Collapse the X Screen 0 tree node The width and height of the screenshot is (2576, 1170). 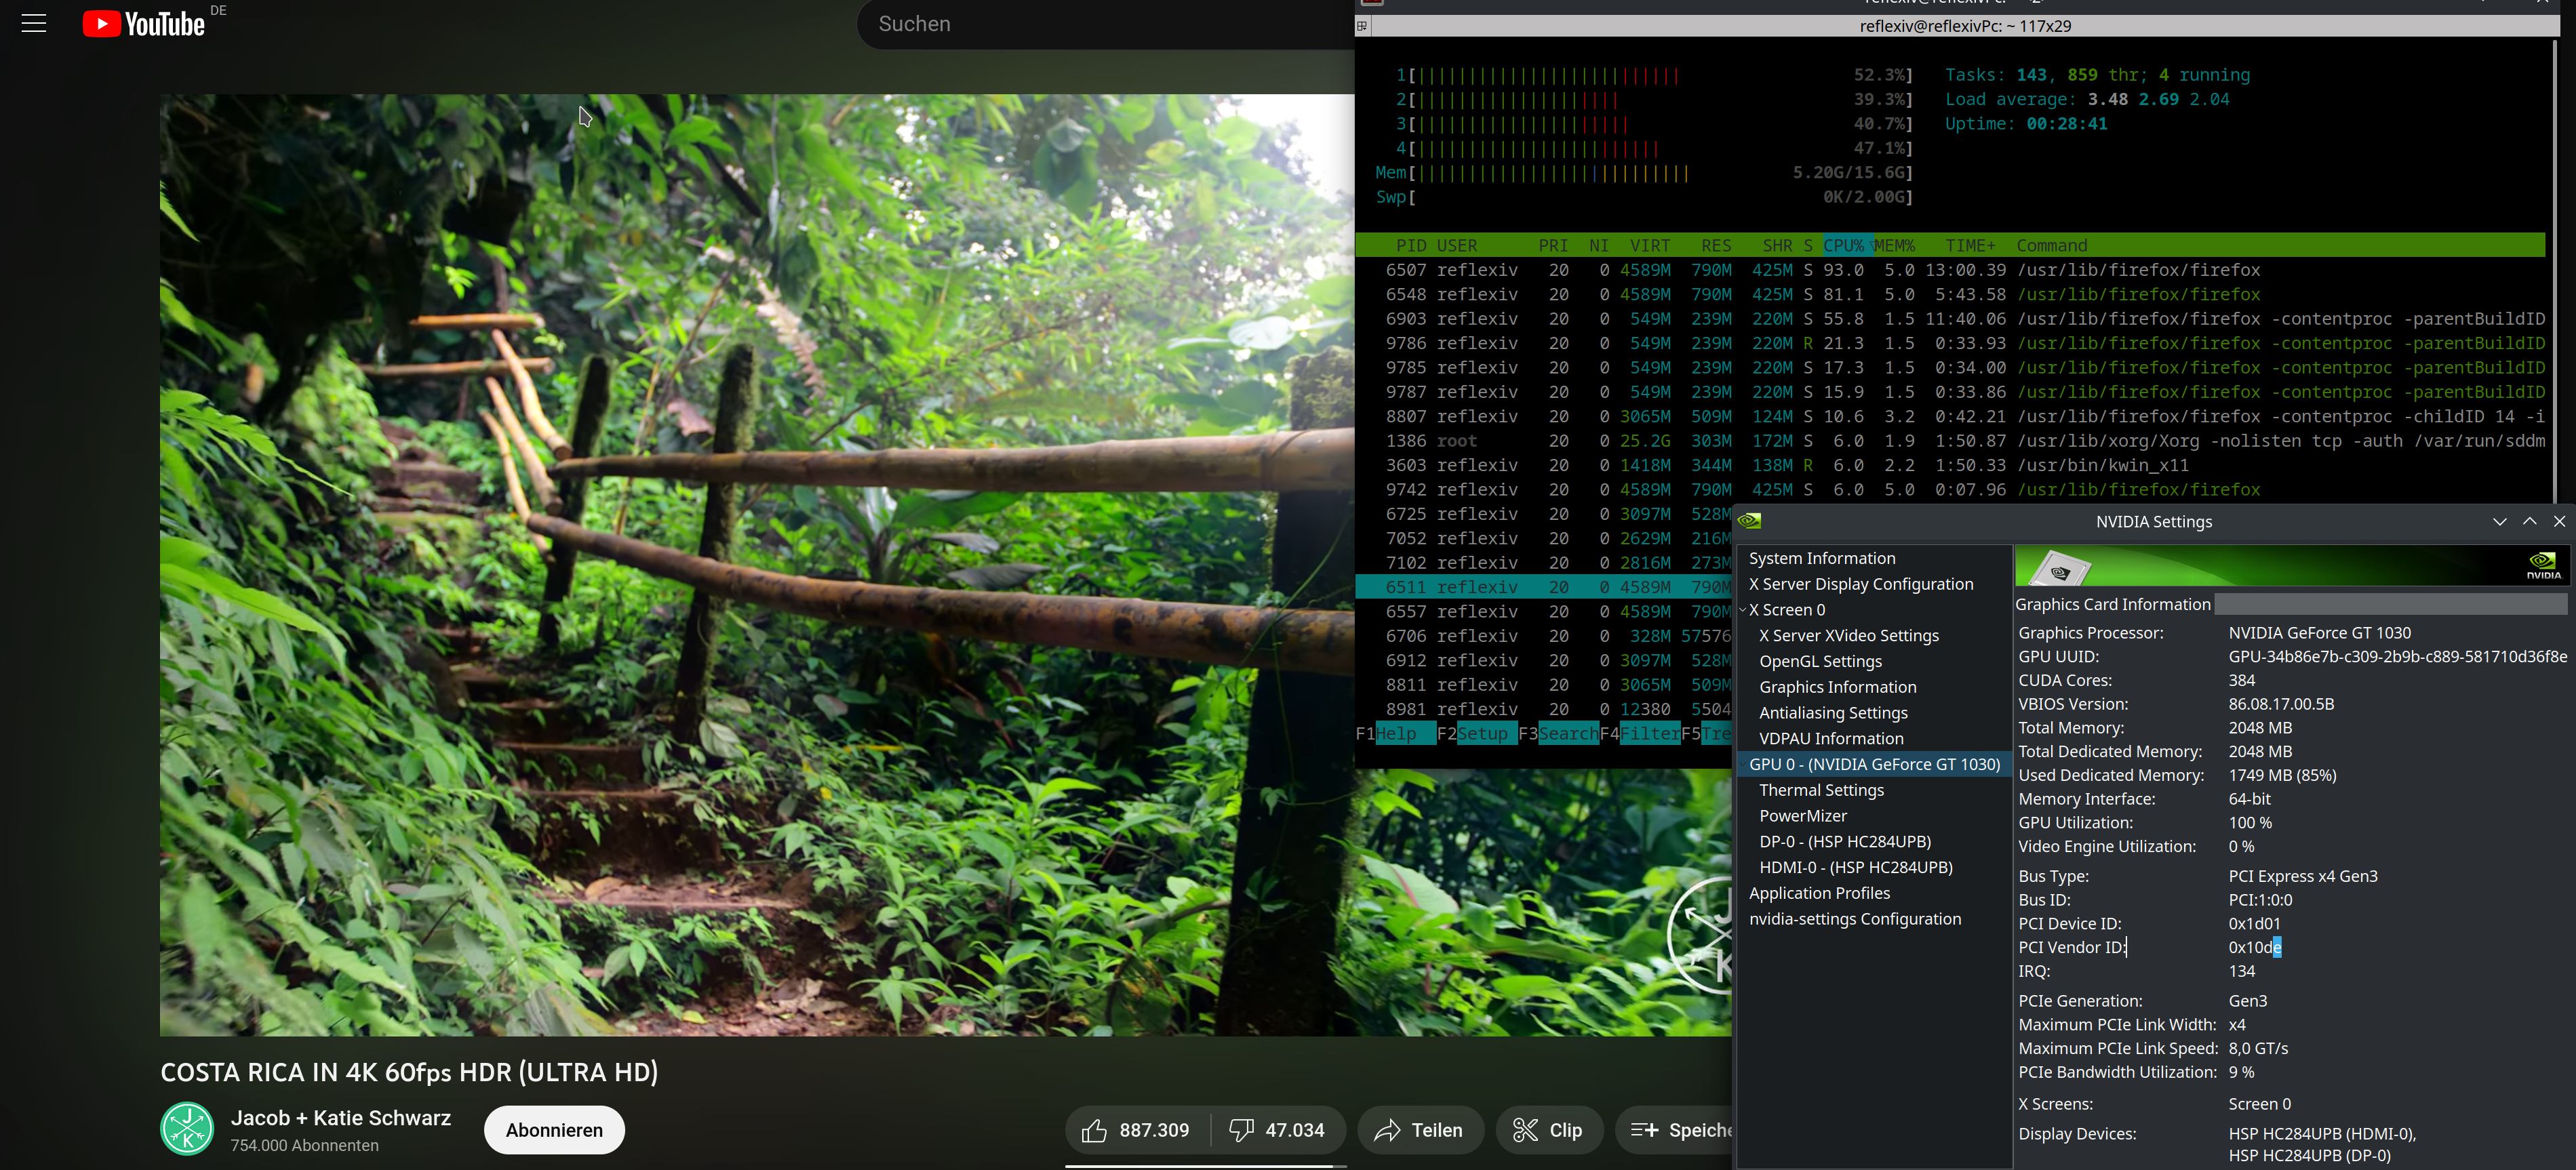1743,610
